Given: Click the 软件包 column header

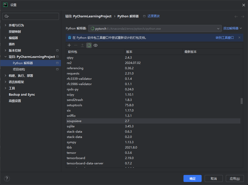Looking at the screenshot, I should [x=95, y=52].
